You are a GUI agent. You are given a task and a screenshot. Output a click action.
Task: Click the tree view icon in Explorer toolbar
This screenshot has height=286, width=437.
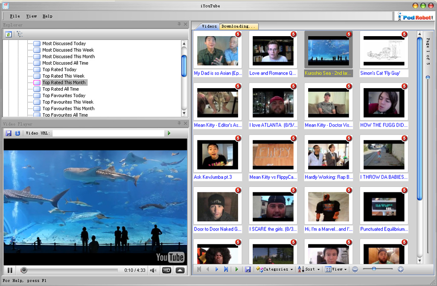[x=20, y=34]
